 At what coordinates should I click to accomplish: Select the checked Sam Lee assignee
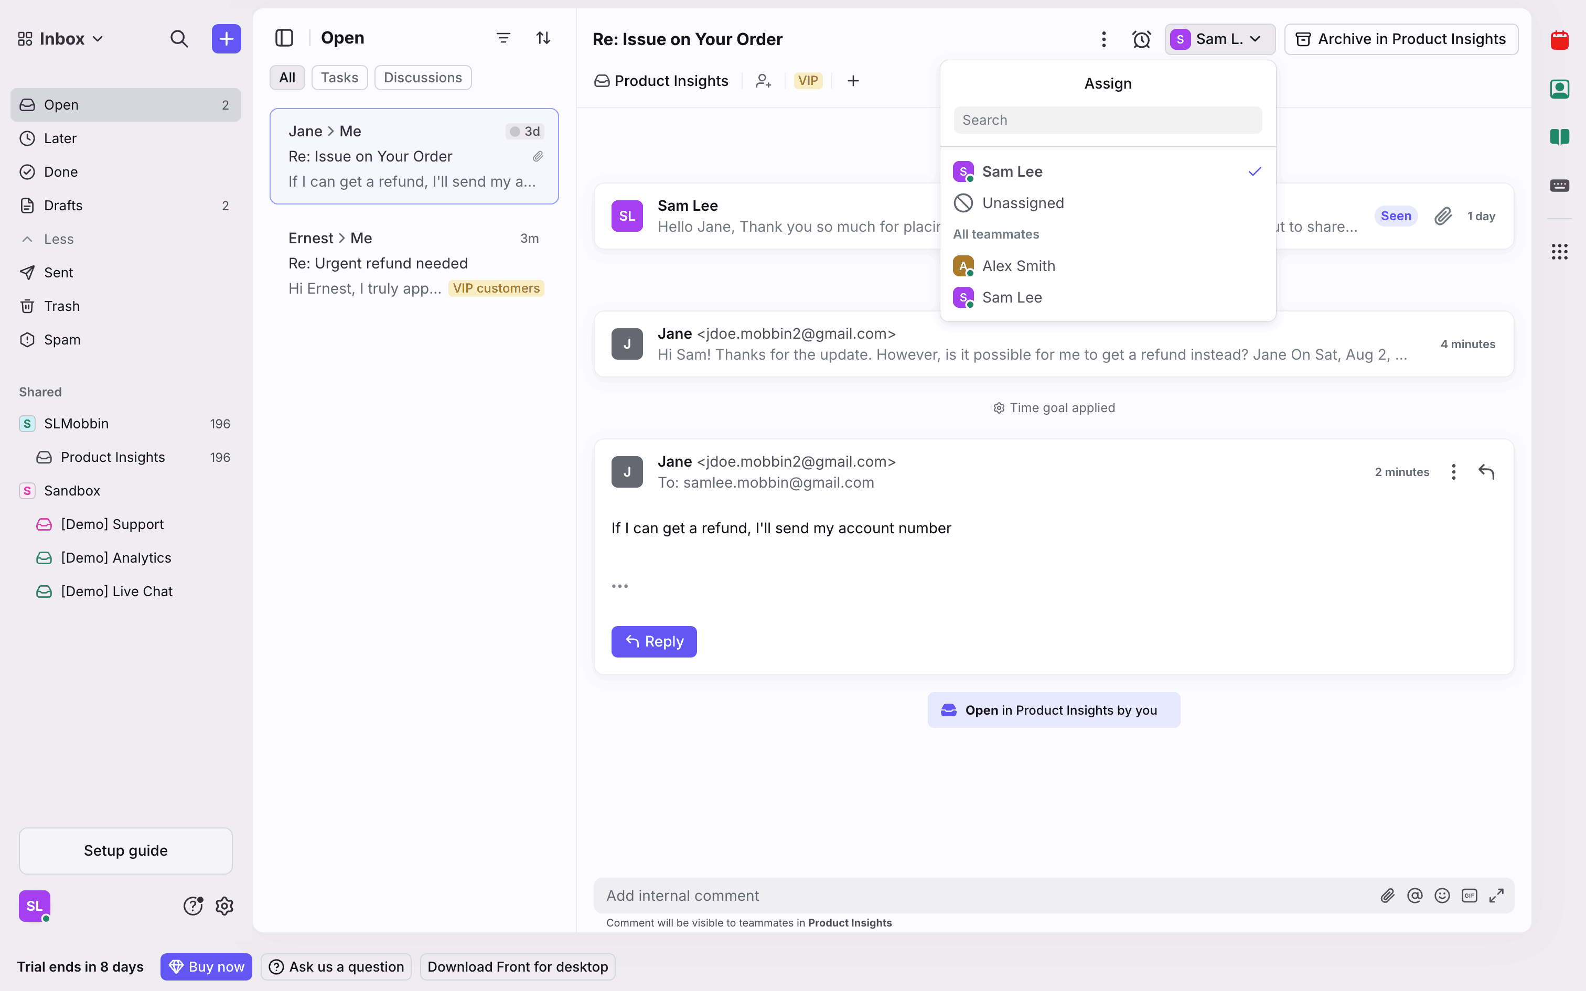(x=1012, y=172)
